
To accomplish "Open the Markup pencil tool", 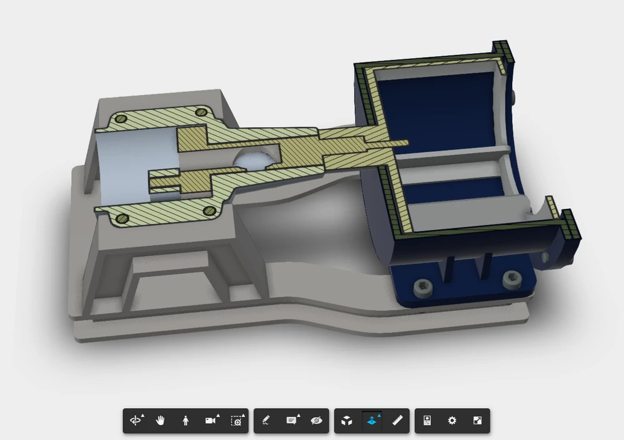I will tap(266, 421).
